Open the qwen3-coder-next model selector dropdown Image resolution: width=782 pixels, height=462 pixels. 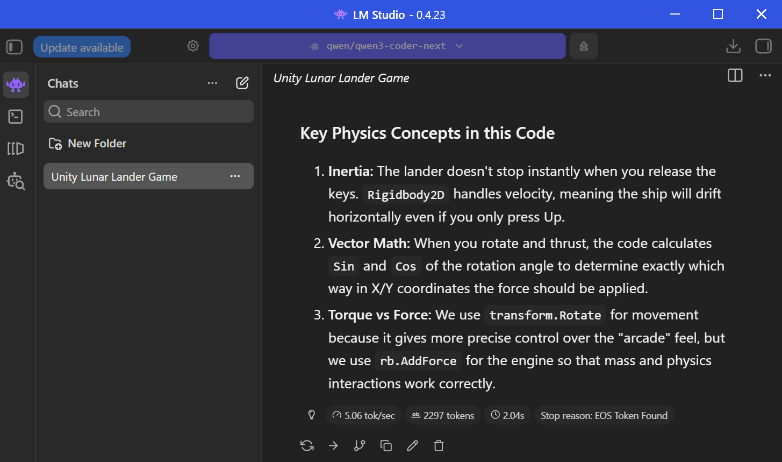coord(387,46)
